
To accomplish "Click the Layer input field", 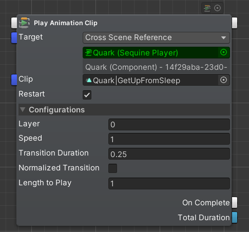I will pyautogui.click(x=169, y=124).
